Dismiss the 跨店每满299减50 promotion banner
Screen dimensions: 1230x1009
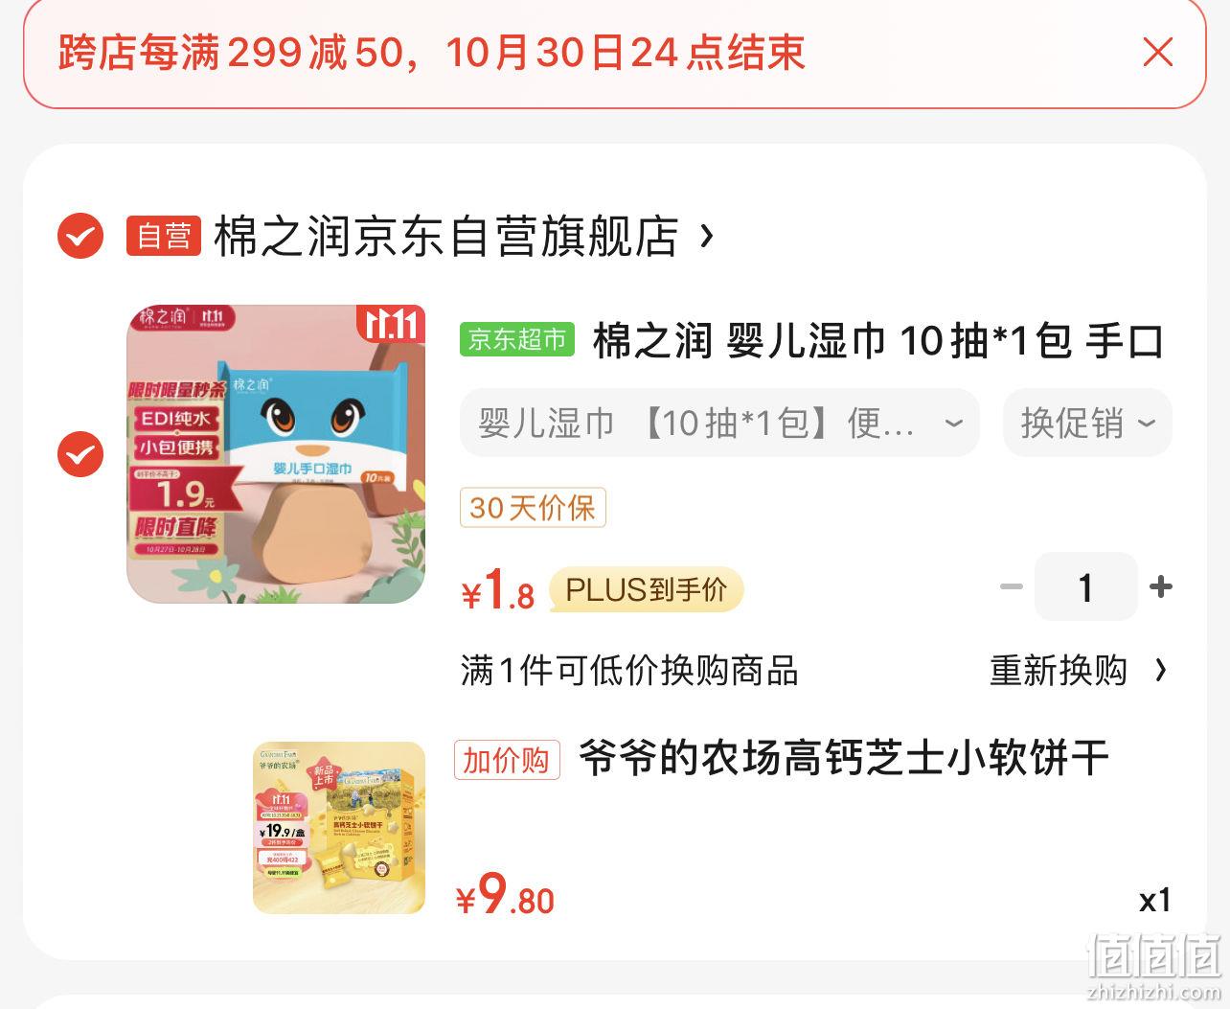click(x=1157, y=52)
